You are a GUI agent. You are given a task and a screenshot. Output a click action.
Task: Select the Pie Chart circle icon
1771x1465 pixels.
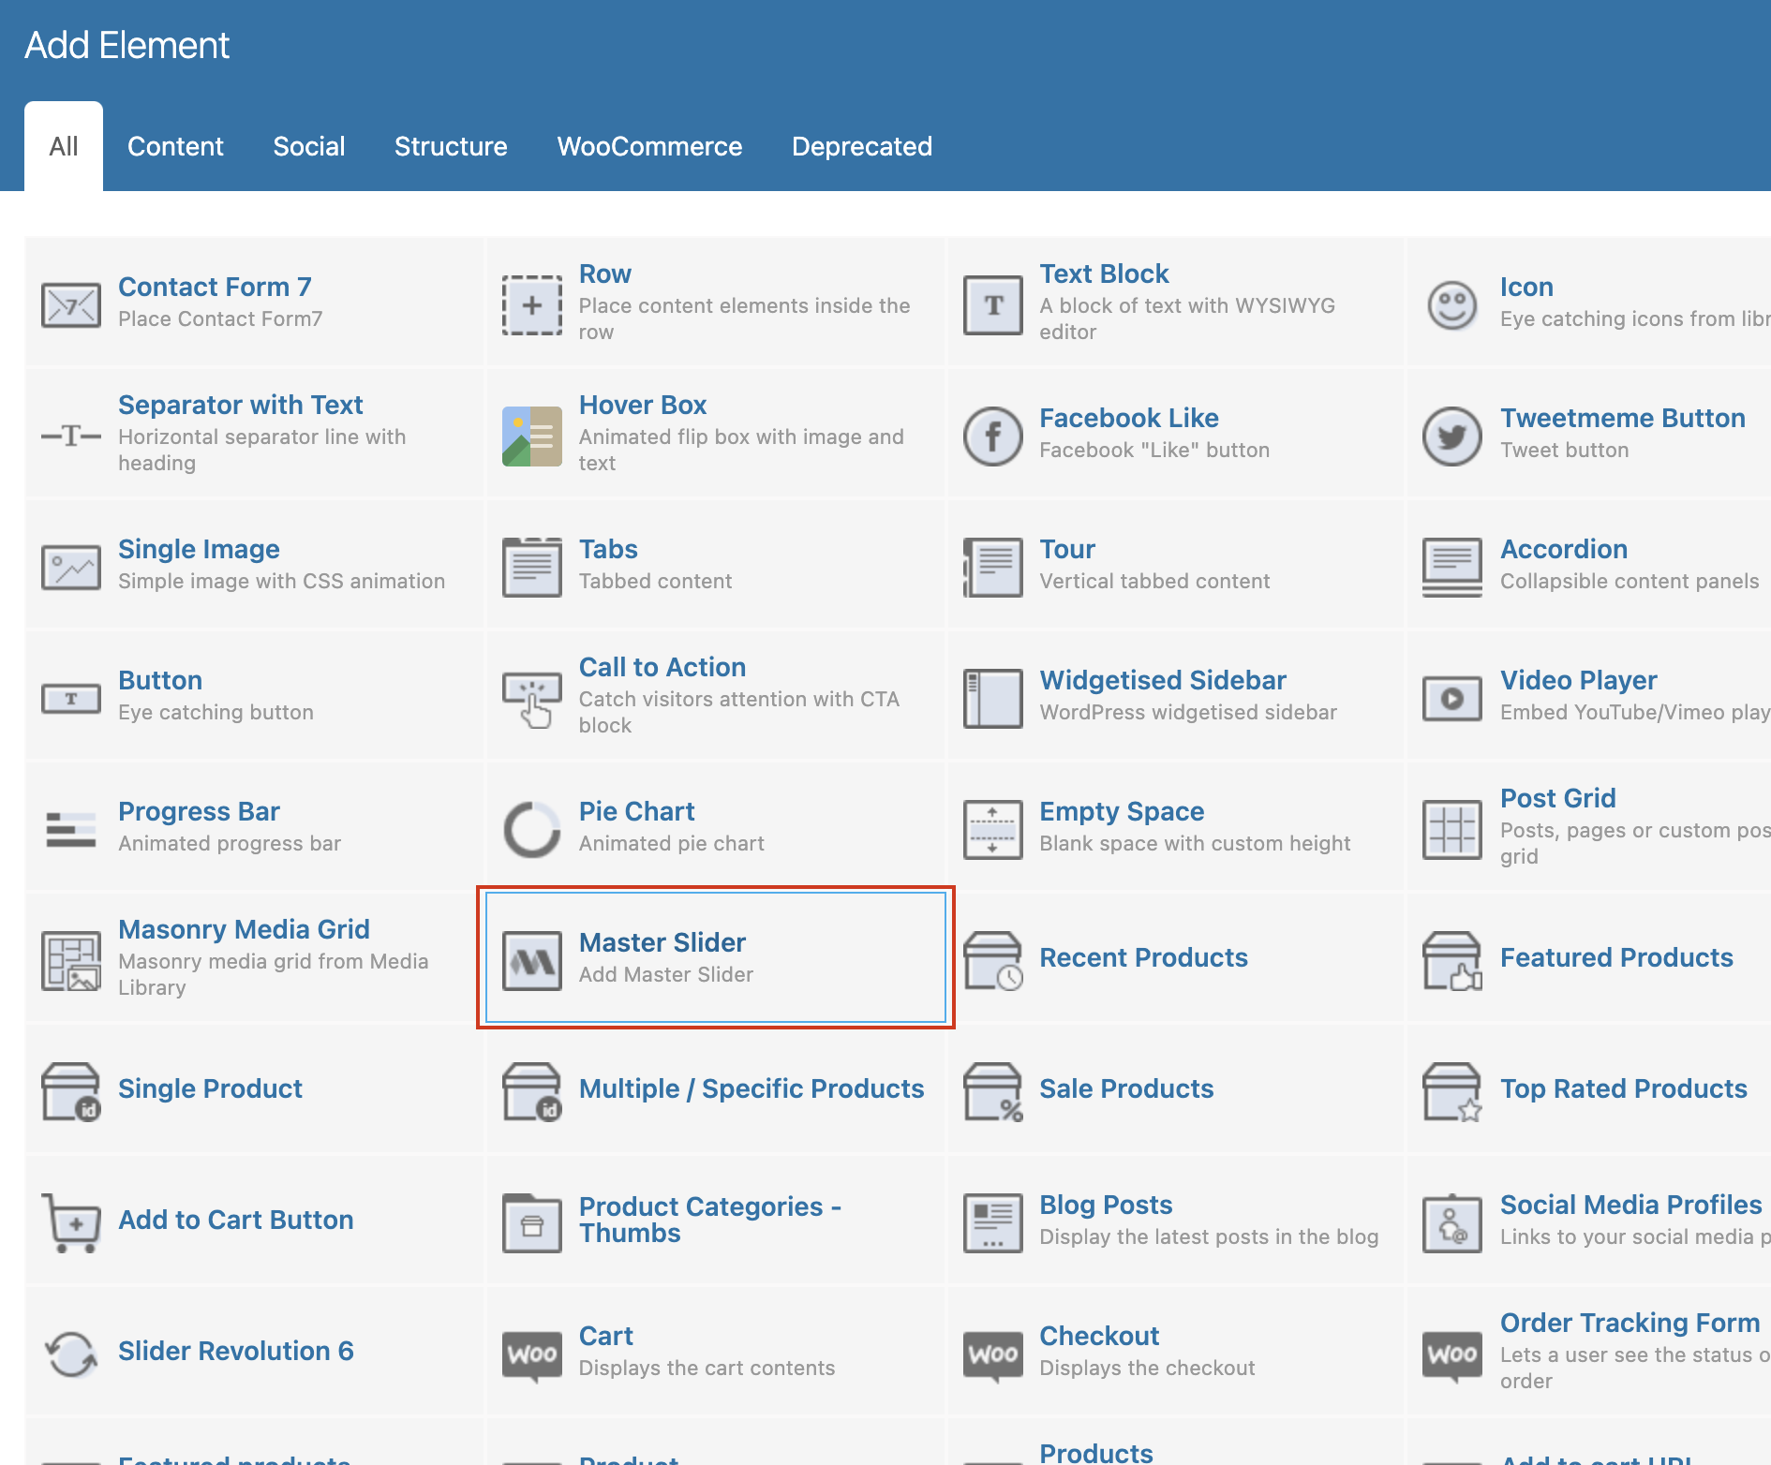click(532, 829)
